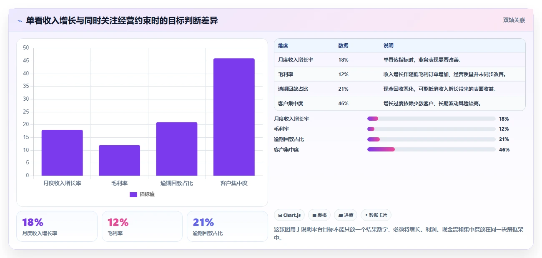Viewport: 542px width, 258px height.
Task: Click the 18% cell in the table
Action: click(344, 60)
